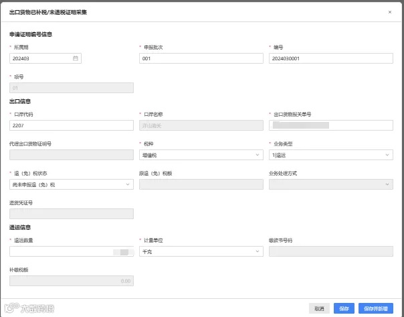Image resolution: width=404 pixels, height=317 pixels.
Task: Click the 出口货物报关单号 input field
Action: pyautogui.click(x=331, y=125)
